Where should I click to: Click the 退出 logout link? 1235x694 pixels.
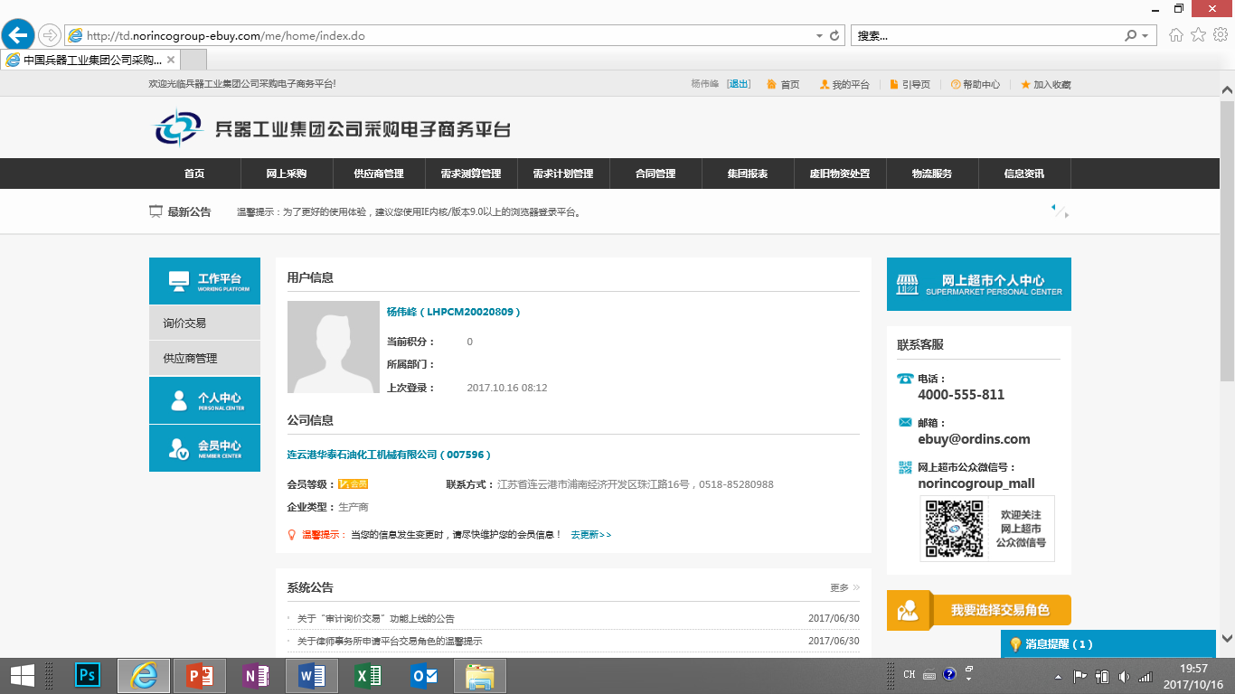(x=739, y=84)
